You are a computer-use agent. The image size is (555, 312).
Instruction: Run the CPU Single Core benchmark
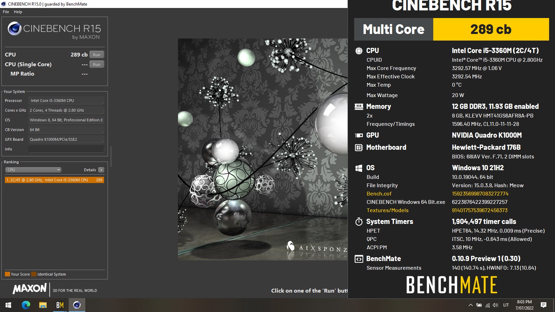click(x=97, y=64)
